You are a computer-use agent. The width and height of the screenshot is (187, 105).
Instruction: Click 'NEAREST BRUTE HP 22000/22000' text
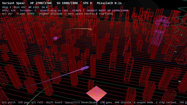107,11
